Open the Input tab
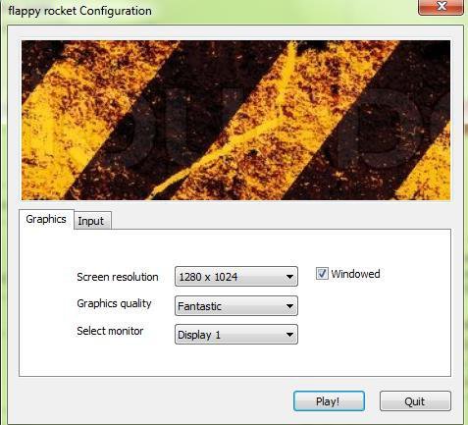Viewport: 468px width, 425px height. coord(91,221)
